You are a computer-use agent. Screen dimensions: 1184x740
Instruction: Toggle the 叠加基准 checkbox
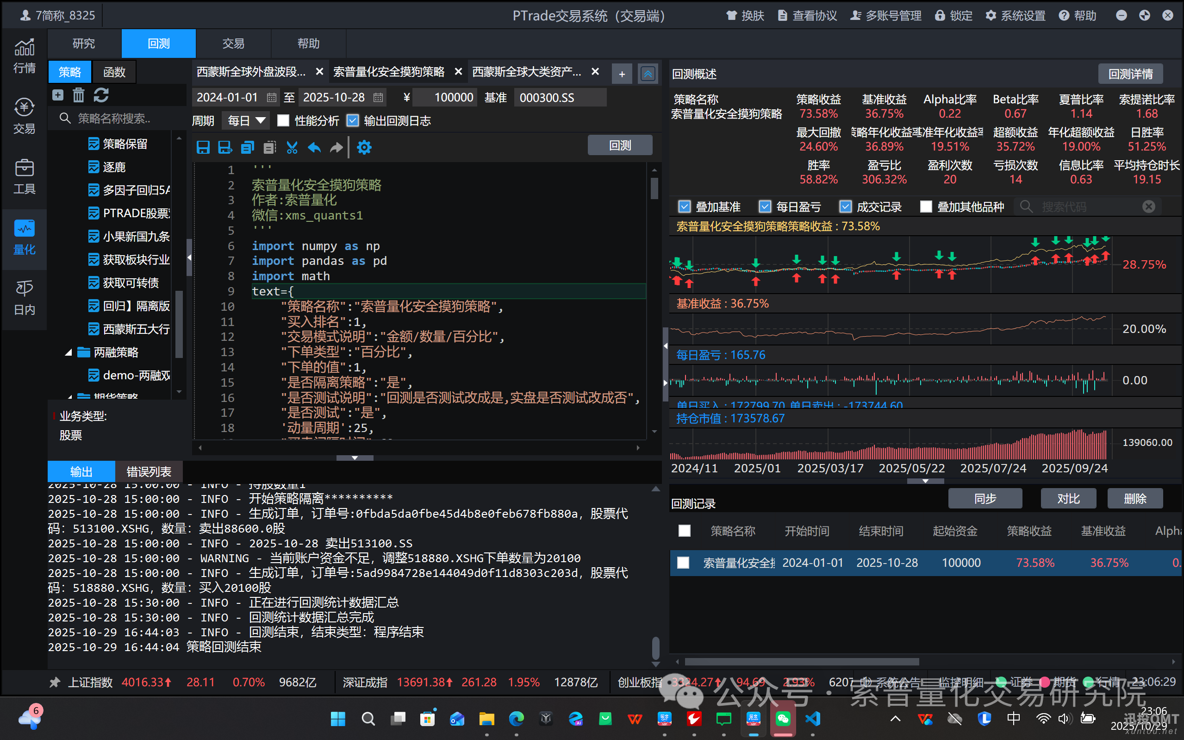(685, 207)
